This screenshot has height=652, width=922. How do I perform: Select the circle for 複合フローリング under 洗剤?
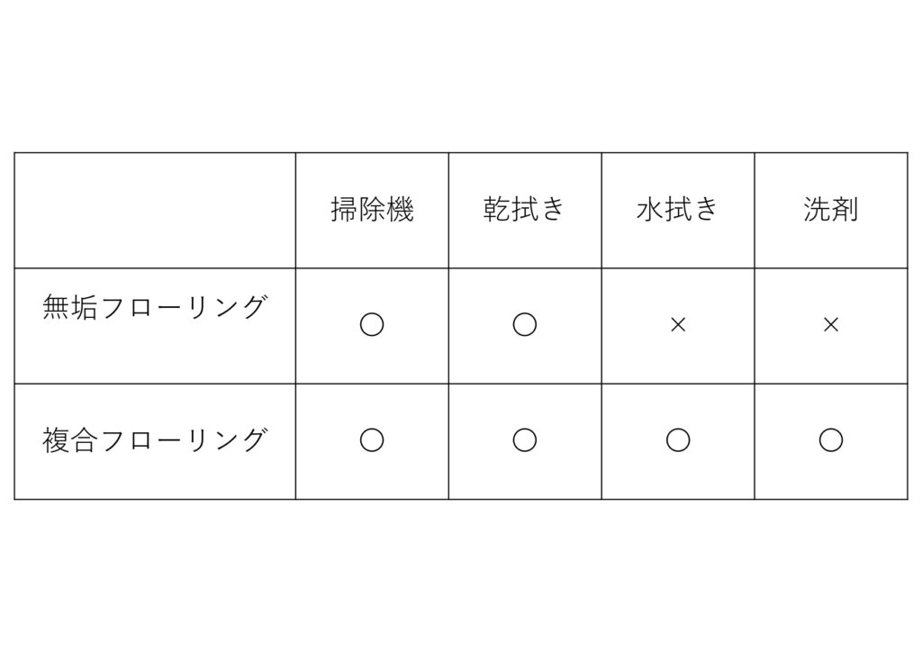[x=830, y=439]
